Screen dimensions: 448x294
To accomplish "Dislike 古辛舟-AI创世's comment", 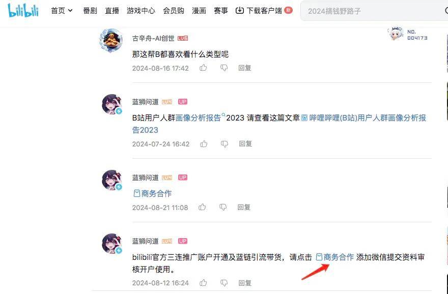I will (224, 68).
